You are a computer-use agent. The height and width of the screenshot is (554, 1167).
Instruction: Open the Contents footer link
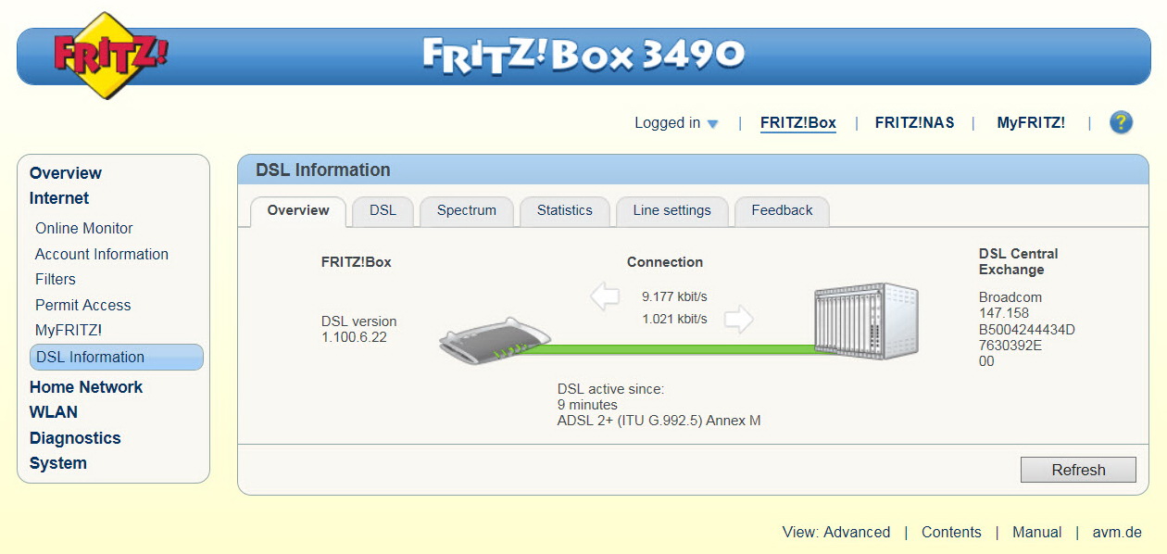pos(951,533)
